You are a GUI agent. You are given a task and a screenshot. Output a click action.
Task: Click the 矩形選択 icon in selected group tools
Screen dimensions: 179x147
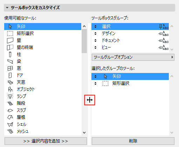click(105, 83)
